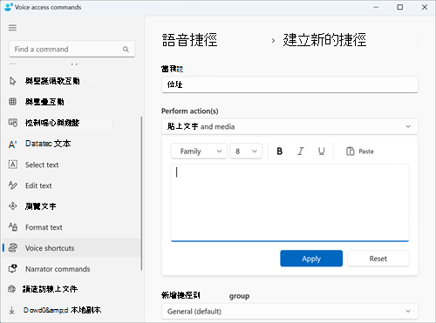Screen dimensions: 436x323
Task: Click the control mouse and keyboard icon
Action: pos(13,123)
